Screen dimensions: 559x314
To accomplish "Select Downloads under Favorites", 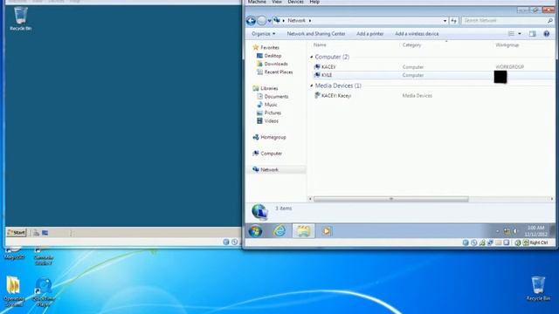I will coord(272,64).
